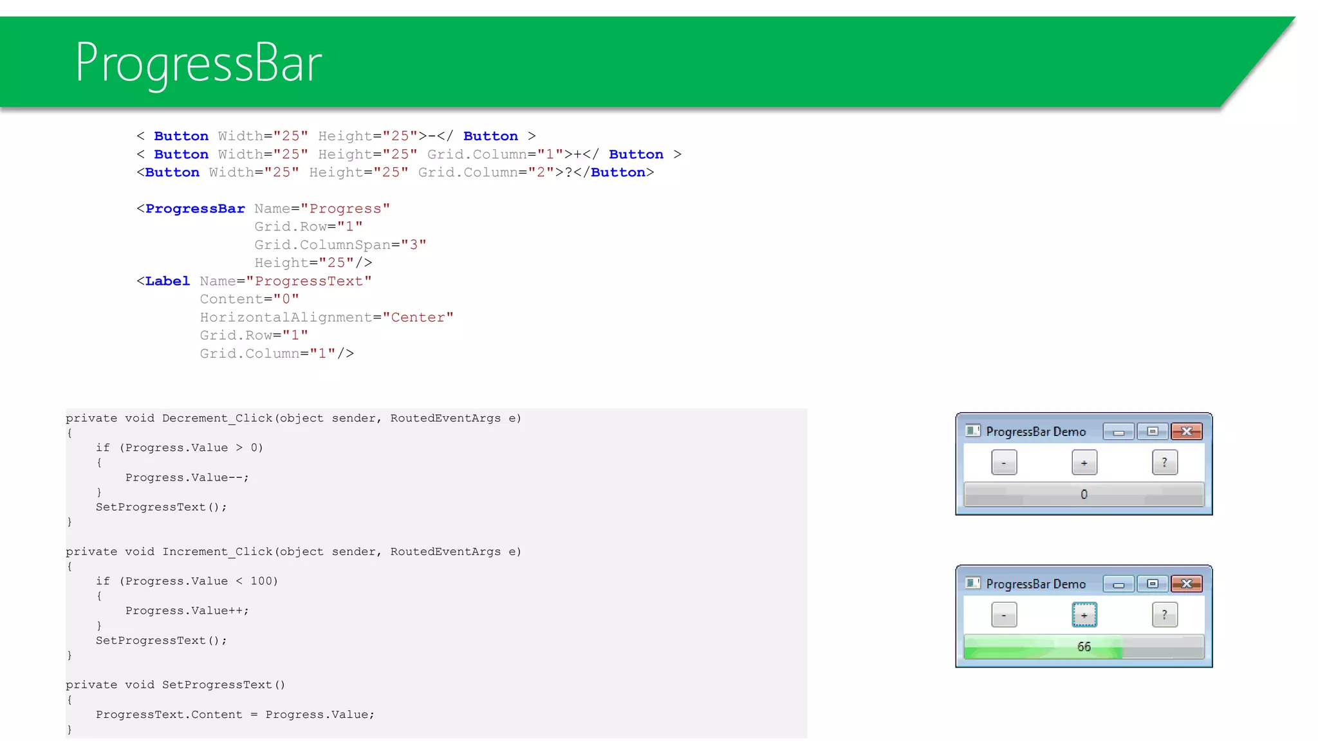The width and height of the screenshot is (1318, 741).
Task: Click the 'if (Progress.Value < 100)' line
Action: pos(187,581)
